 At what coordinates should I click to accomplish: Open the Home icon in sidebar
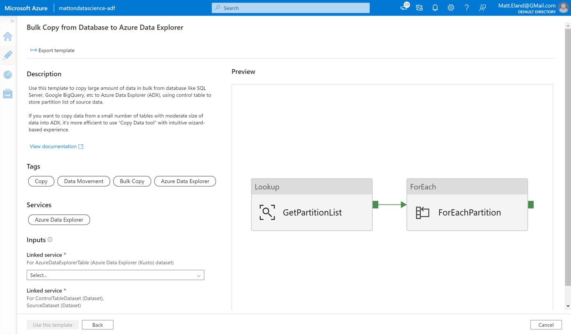[x=8, y=36]
